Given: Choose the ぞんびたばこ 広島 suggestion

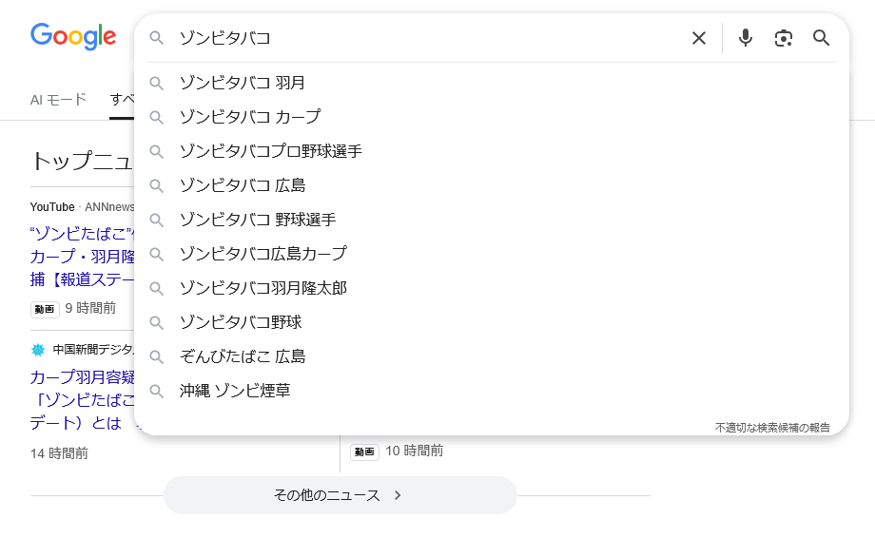Looking at the screenshot, I should click(x=243, y=356).
